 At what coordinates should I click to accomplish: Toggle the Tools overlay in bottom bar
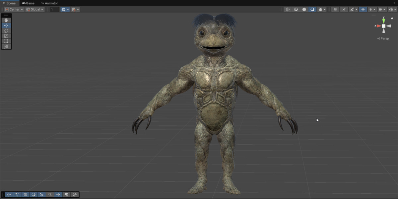9,195
